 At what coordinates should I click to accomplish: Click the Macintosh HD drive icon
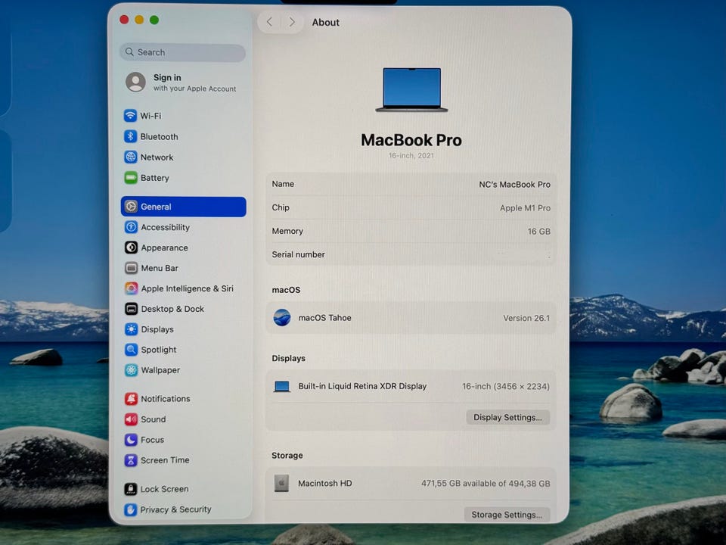tap(281, 483)
